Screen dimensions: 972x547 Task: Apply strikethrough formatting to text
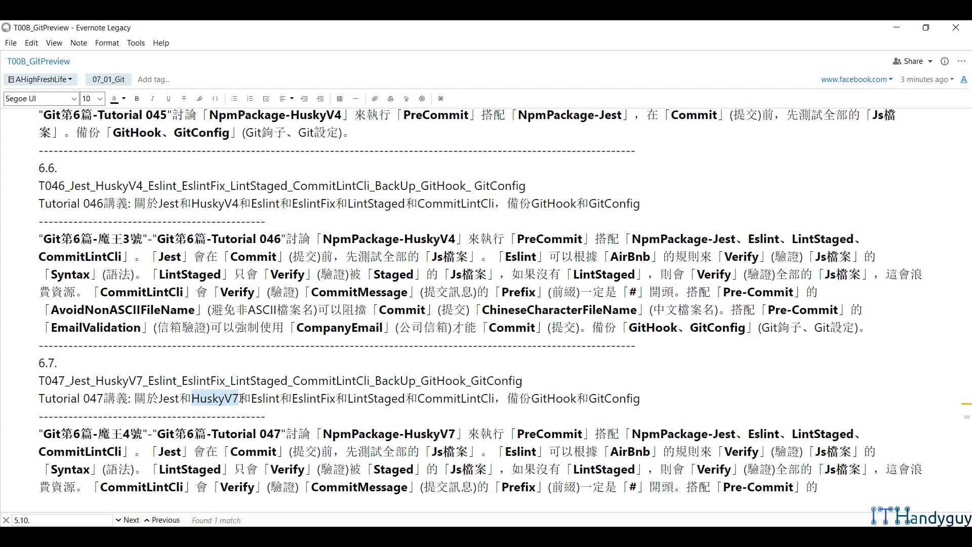[x=184, y=99]
